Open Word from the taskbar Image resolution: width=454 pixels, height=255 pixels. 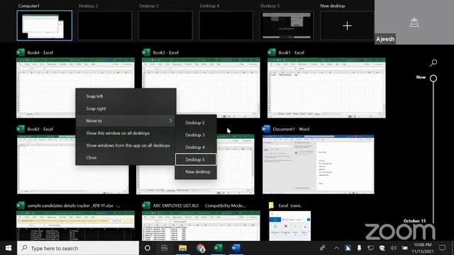coord(236,248)
